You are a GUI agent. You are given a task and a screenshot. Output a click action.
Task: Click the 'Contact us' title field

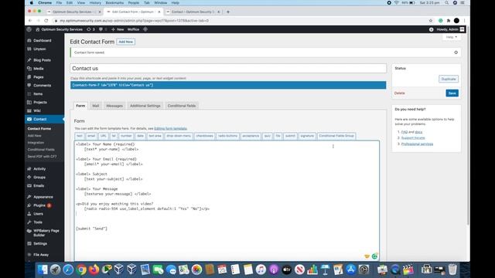tap(228, 69)
